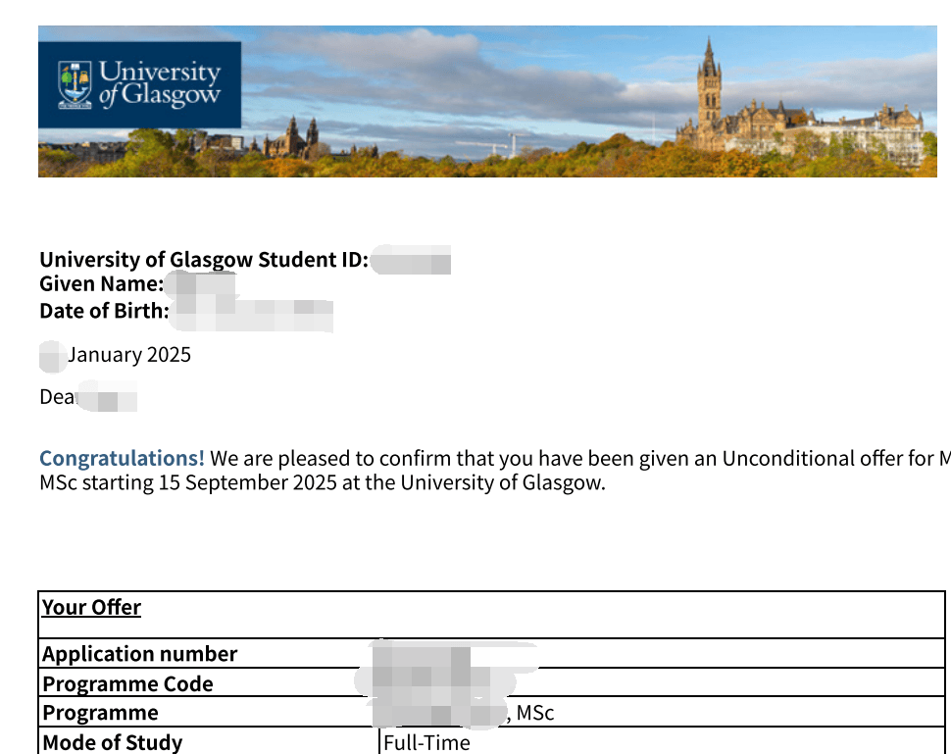The image size is (951, 754).
Task: Click the University of Glasgow crest emblem
Action: click(75, 84)
